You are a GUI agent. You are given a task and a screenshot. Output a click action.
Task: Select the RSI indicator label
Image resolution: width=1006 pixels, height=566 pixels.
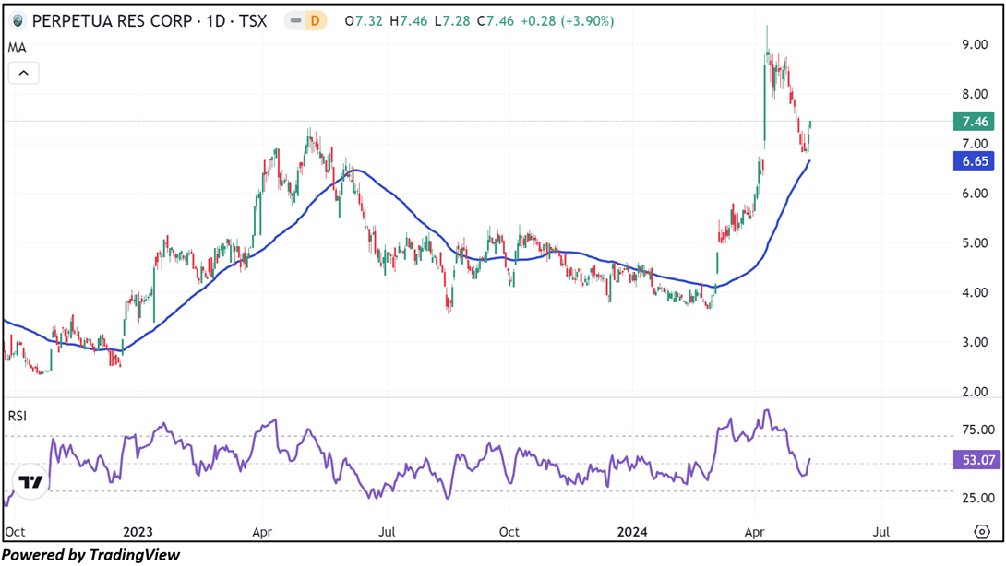tap(18, 416)
